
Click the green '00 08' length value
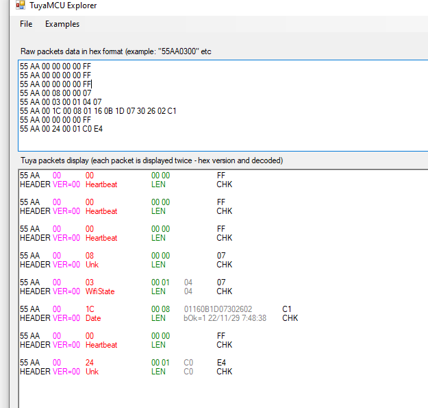coord(160,309)
